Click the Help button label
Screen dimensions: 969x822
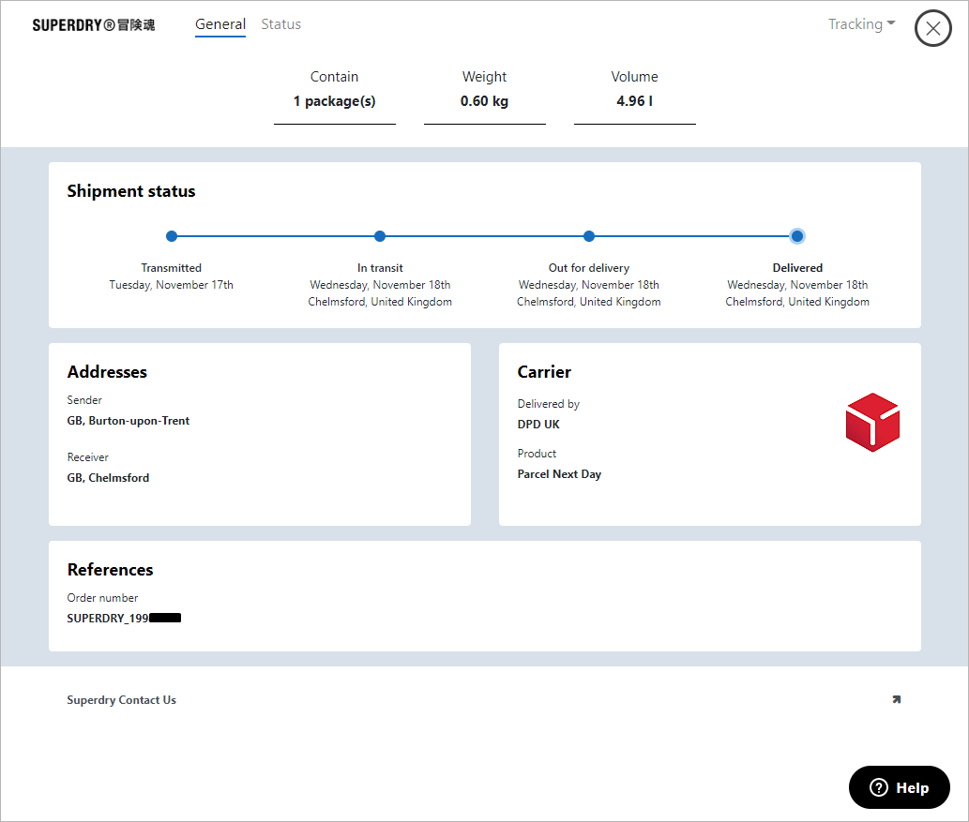tap(912, 787)
